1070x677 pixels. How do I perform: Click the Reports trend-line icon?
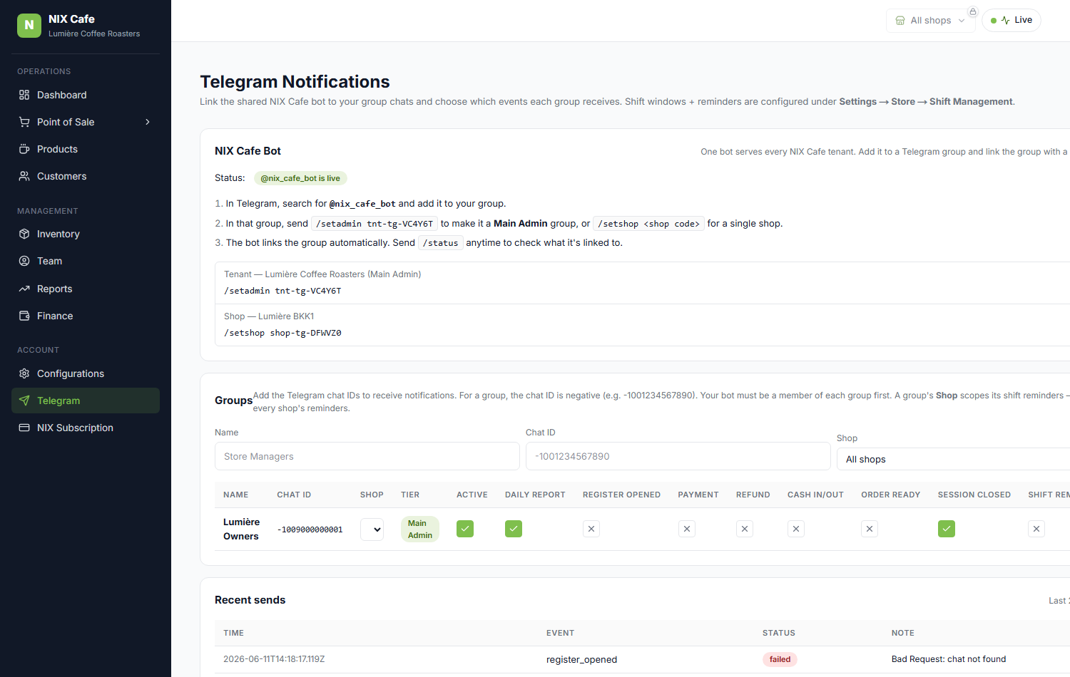[24, 289]
